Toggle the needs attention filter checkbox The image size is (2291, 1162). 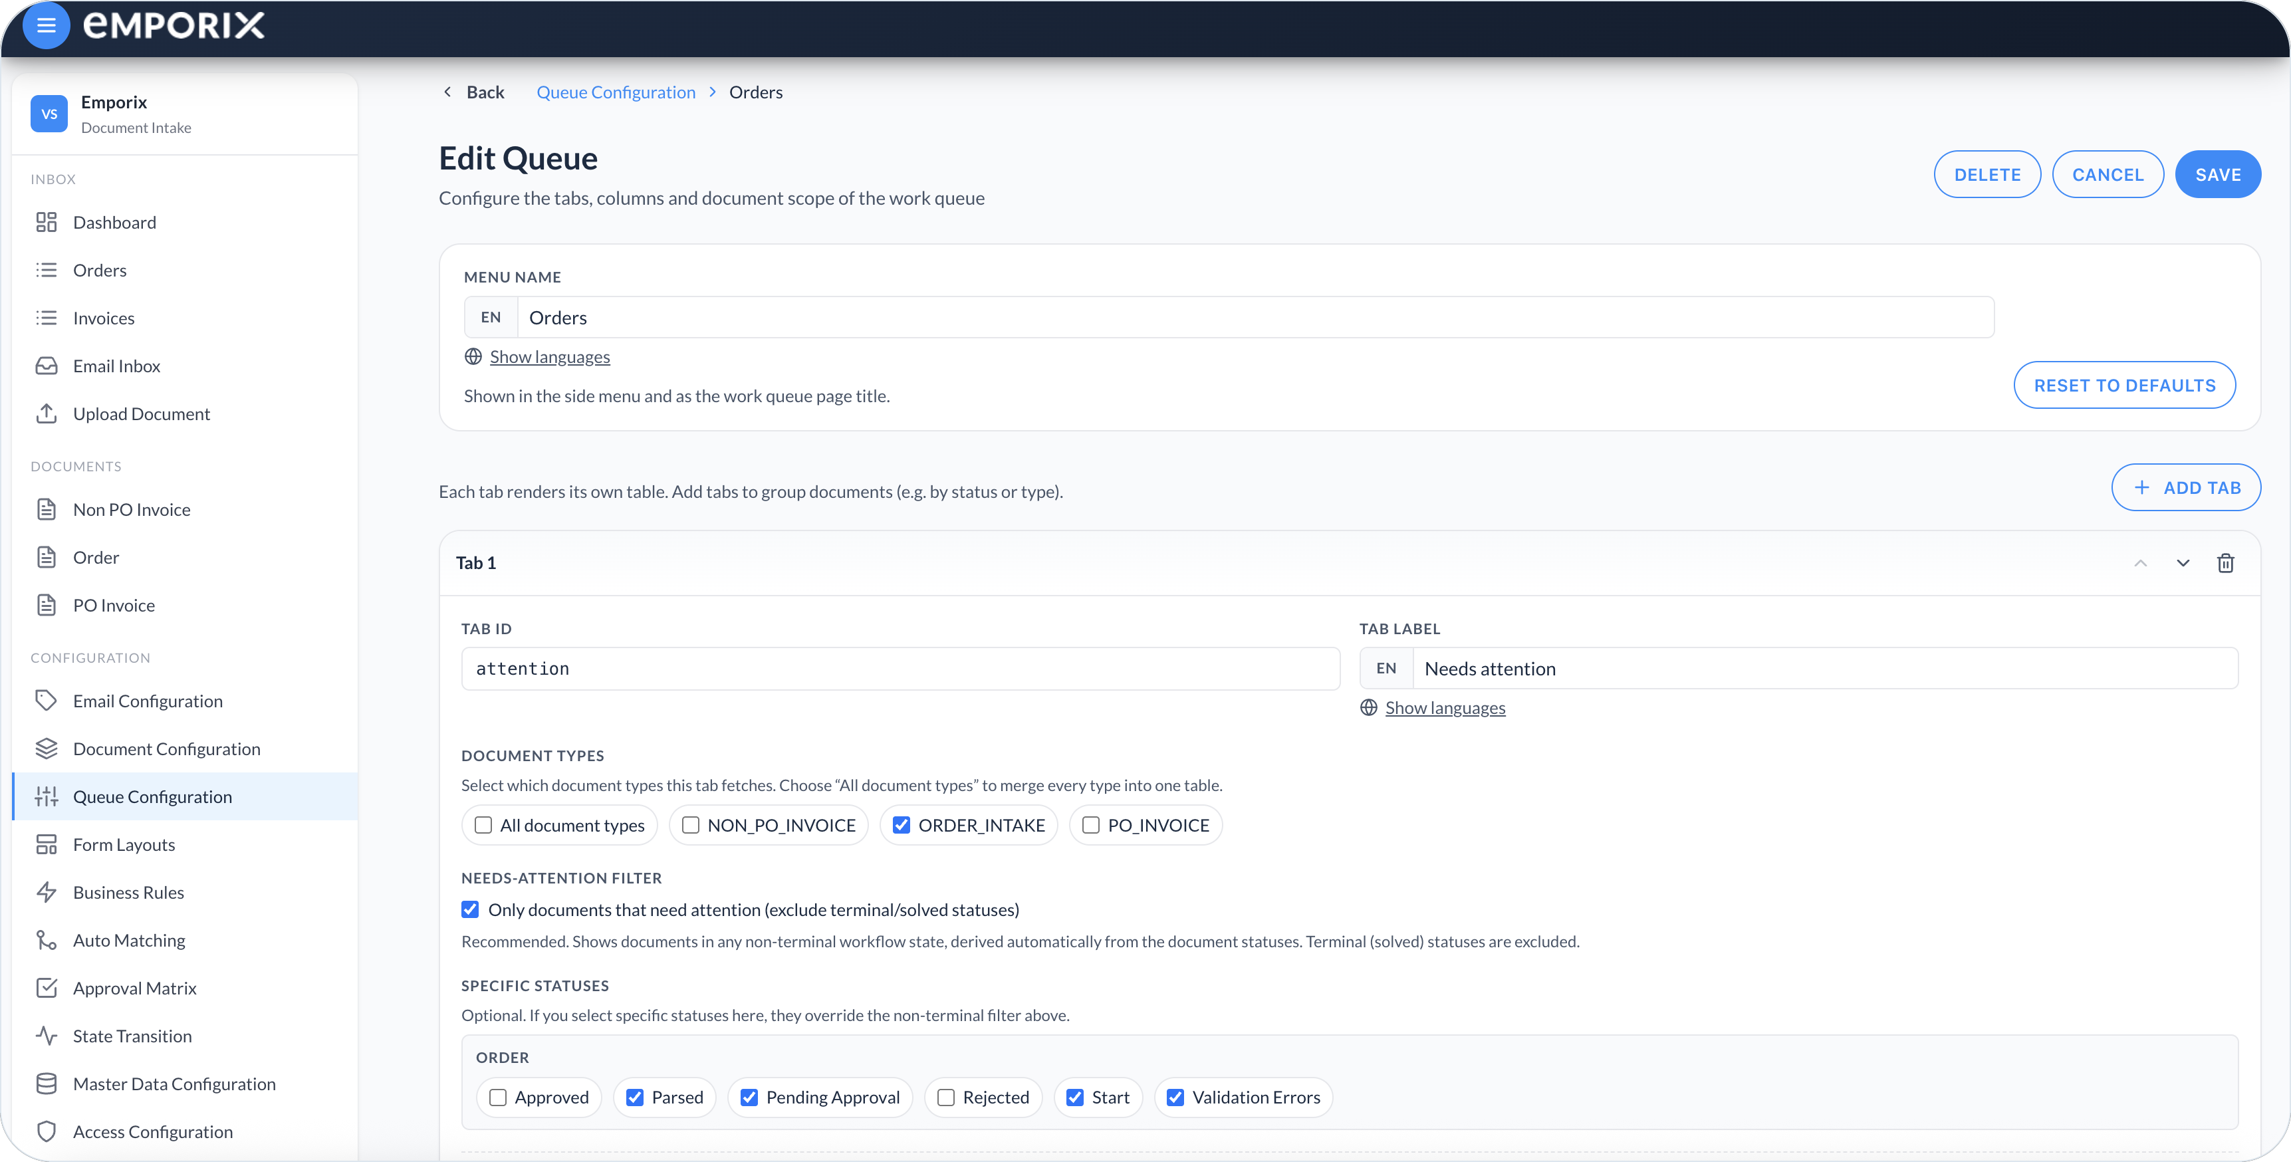coord(469,909)
